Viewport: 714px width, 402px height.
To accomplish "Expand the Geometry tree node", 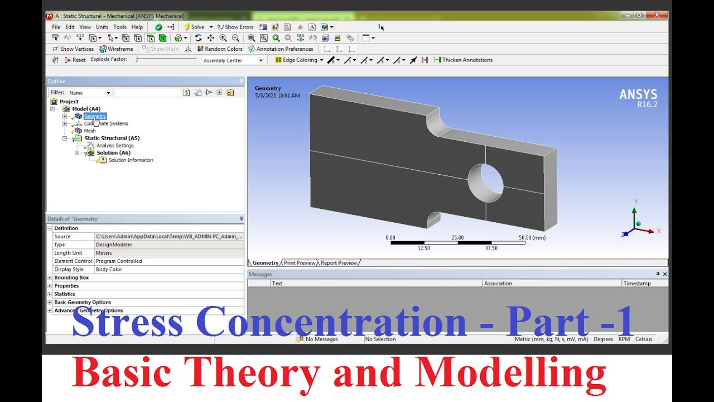I will [65, 116].
